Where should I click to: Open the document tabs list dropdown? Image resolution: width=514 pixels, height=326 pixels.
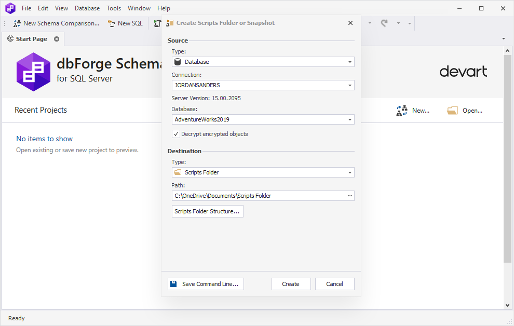tap(504, 38)
